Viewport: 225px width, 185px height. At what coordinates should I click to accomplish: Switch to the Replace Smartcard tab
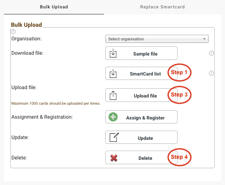tap(162, 7)
